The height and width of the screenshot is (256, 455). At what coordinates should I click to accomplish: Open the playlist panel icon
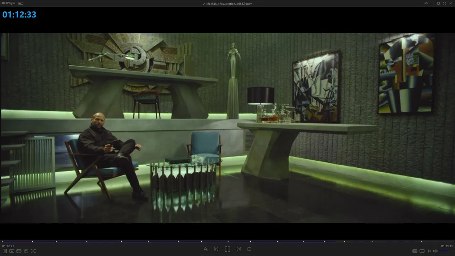tap(5, 251)
